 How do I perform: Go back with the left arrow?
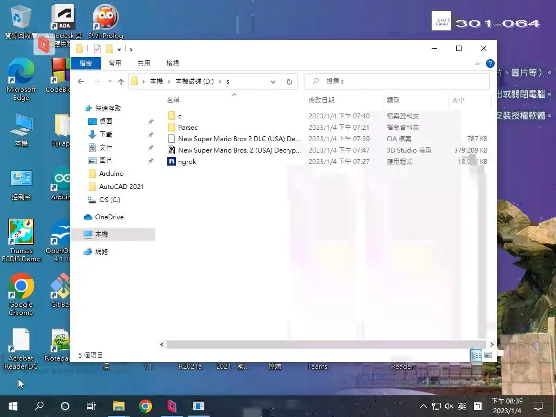click(x=81, y=81)
